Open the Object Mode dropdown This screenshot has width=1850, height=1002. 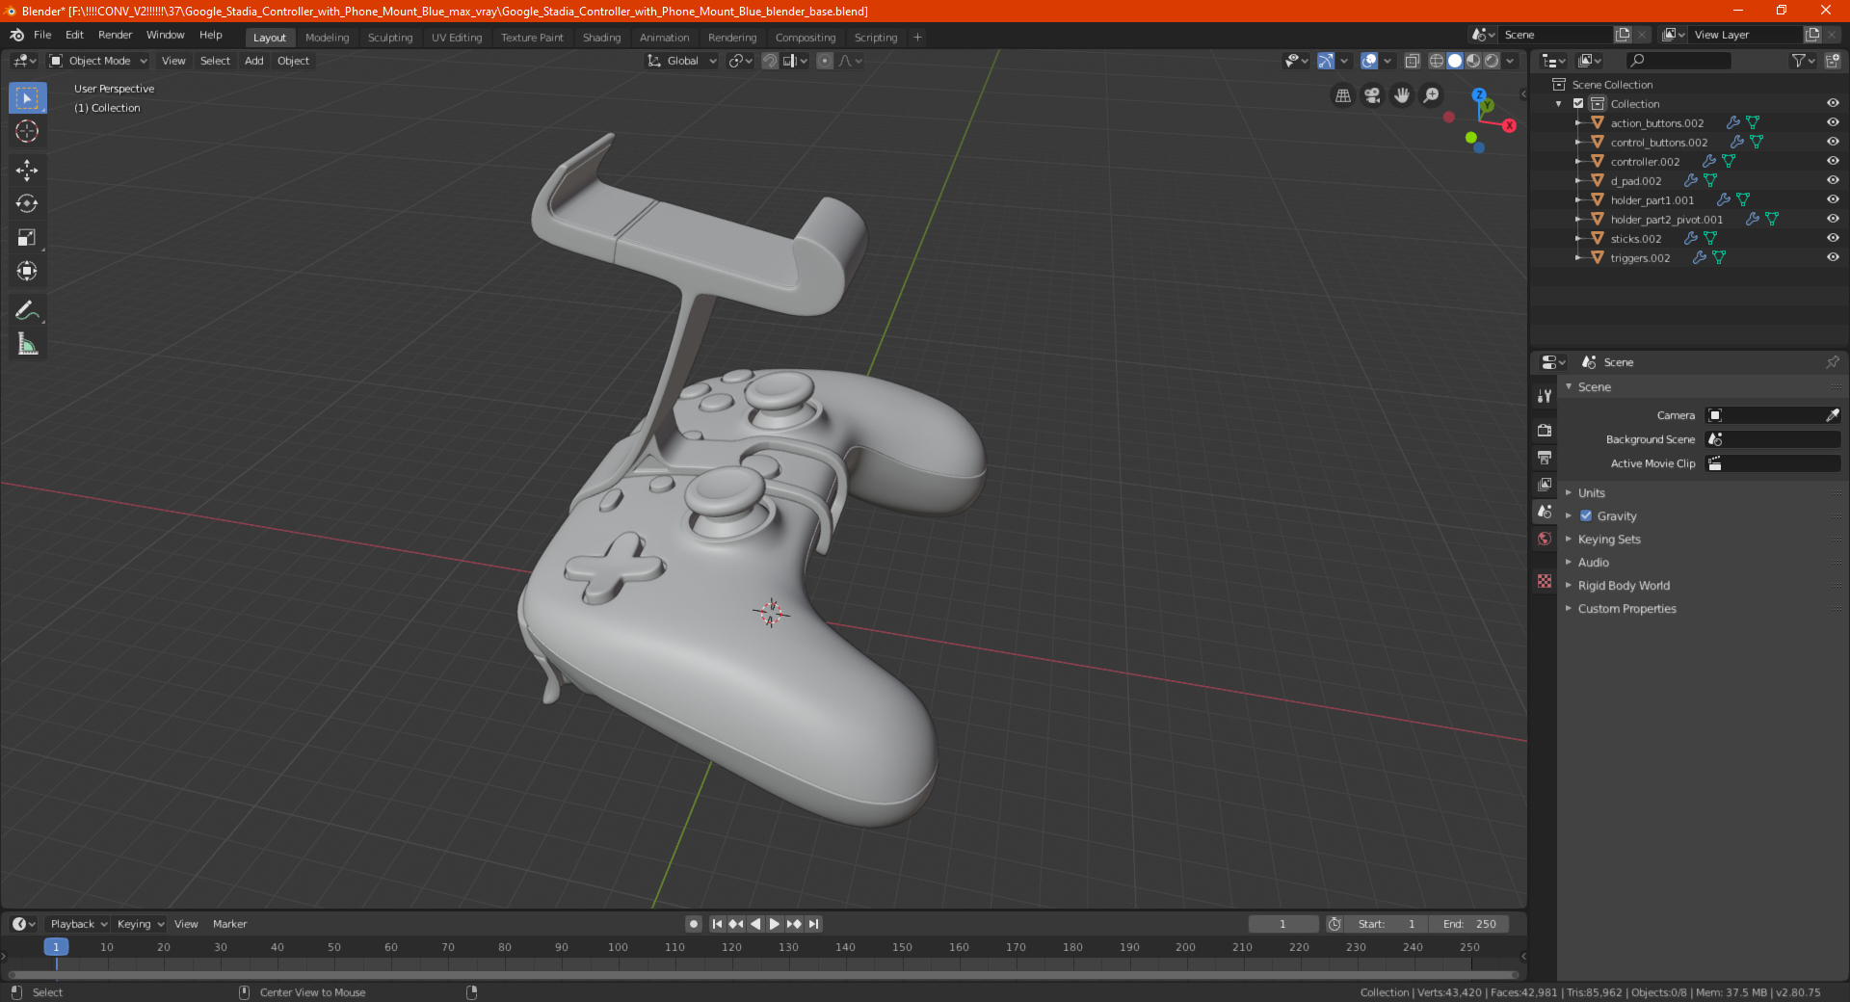[x=98, y=61]
